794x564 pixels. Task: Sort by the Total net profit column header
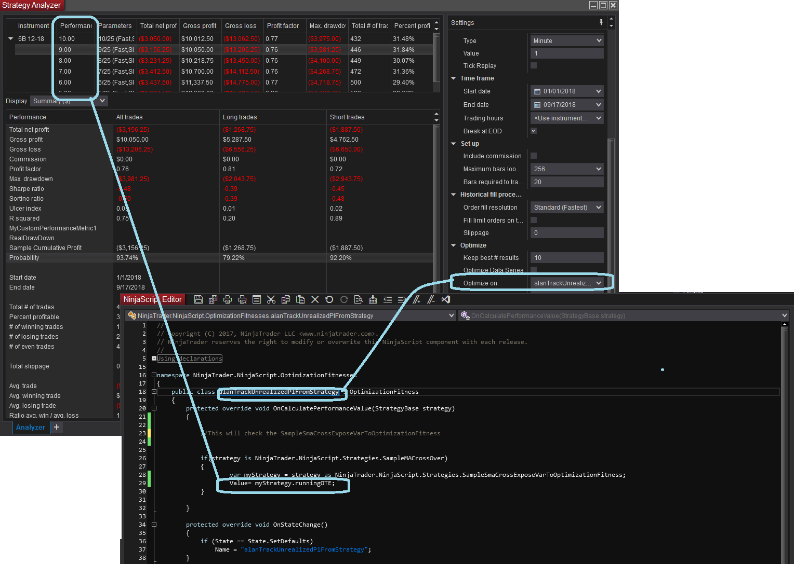158,26
